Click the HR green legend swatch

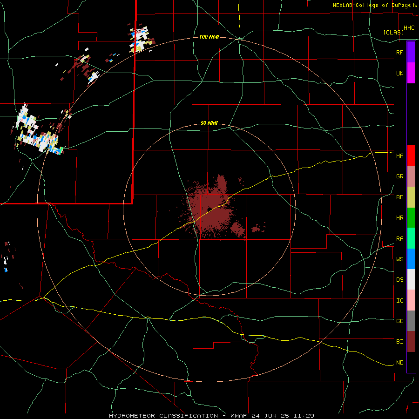tap(411, 217)
